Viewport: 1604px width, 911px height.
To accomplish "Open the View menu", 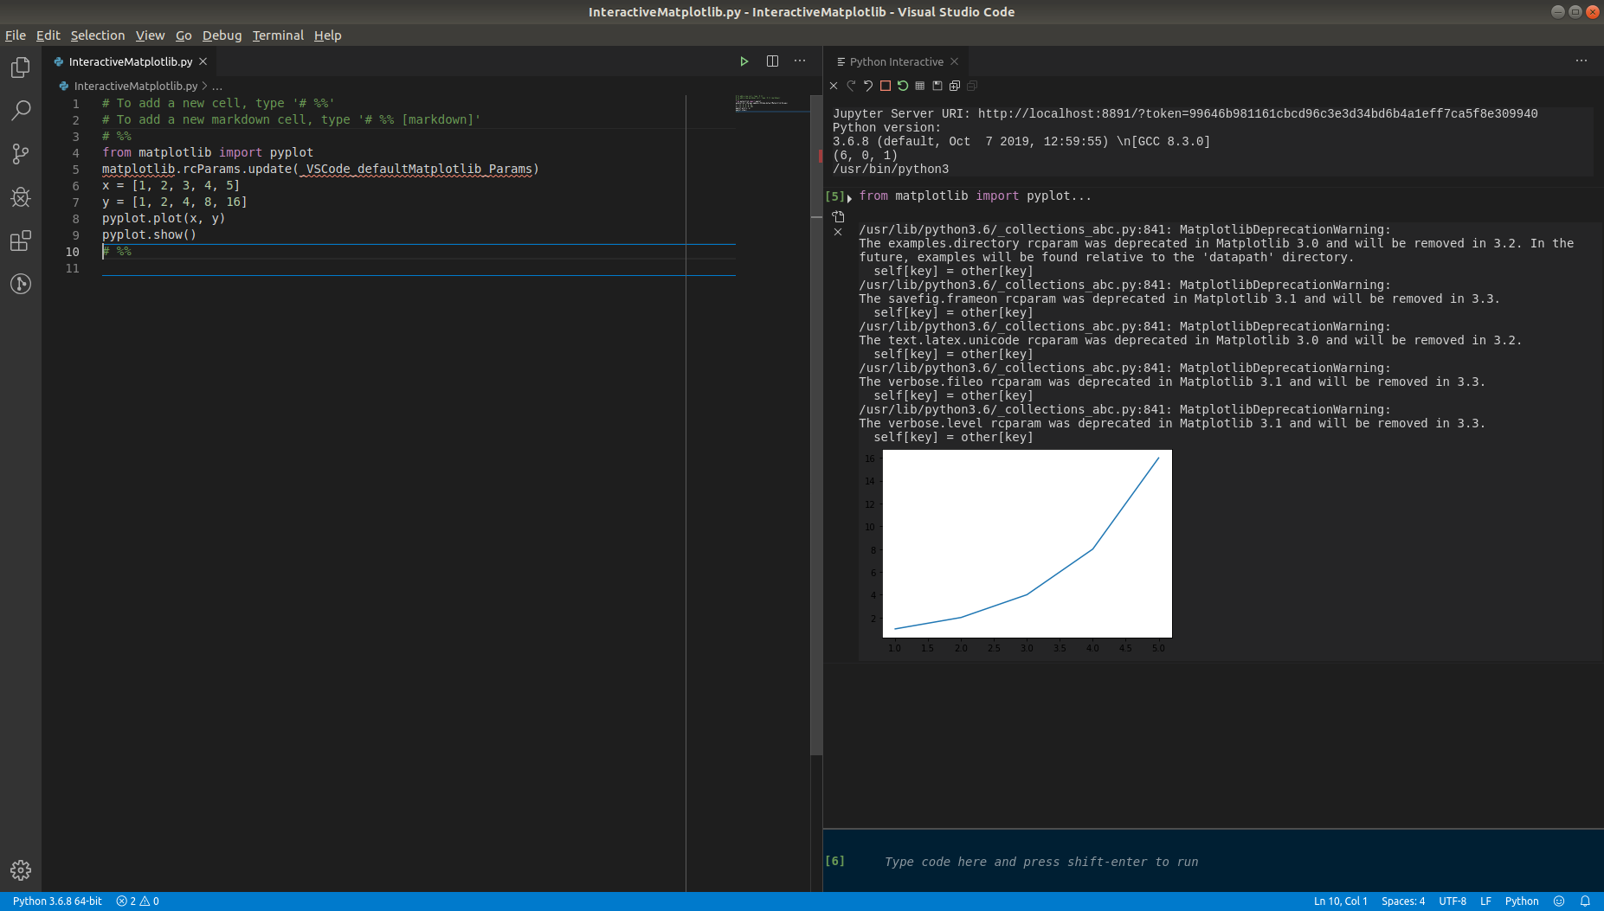I will coord(150,35).
